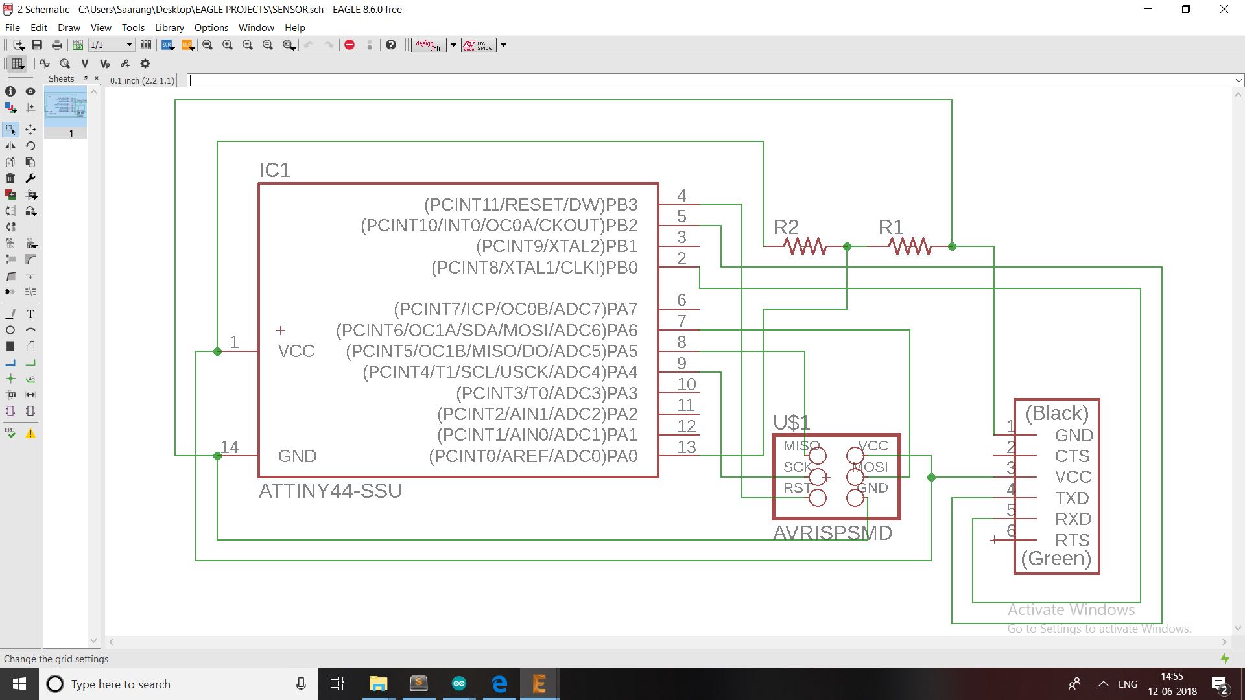Open the File menu

13,27
